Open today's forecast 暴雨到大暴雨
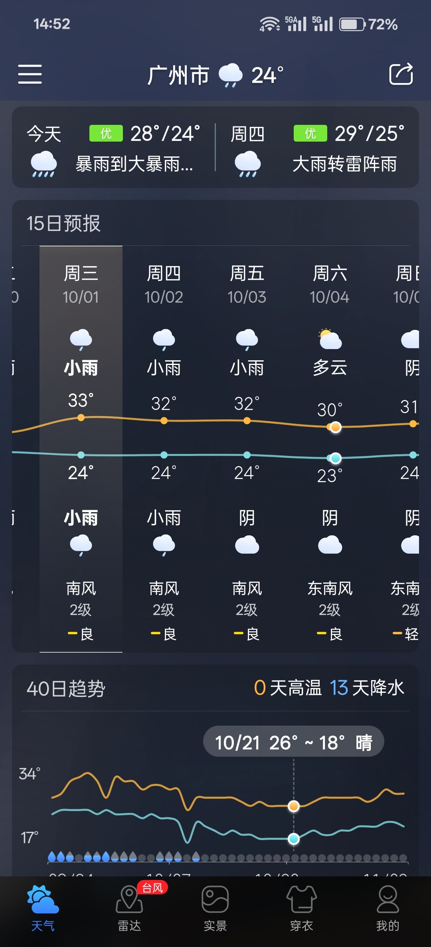The height and width of the screenshot is (947, 431). coord(114,148)
